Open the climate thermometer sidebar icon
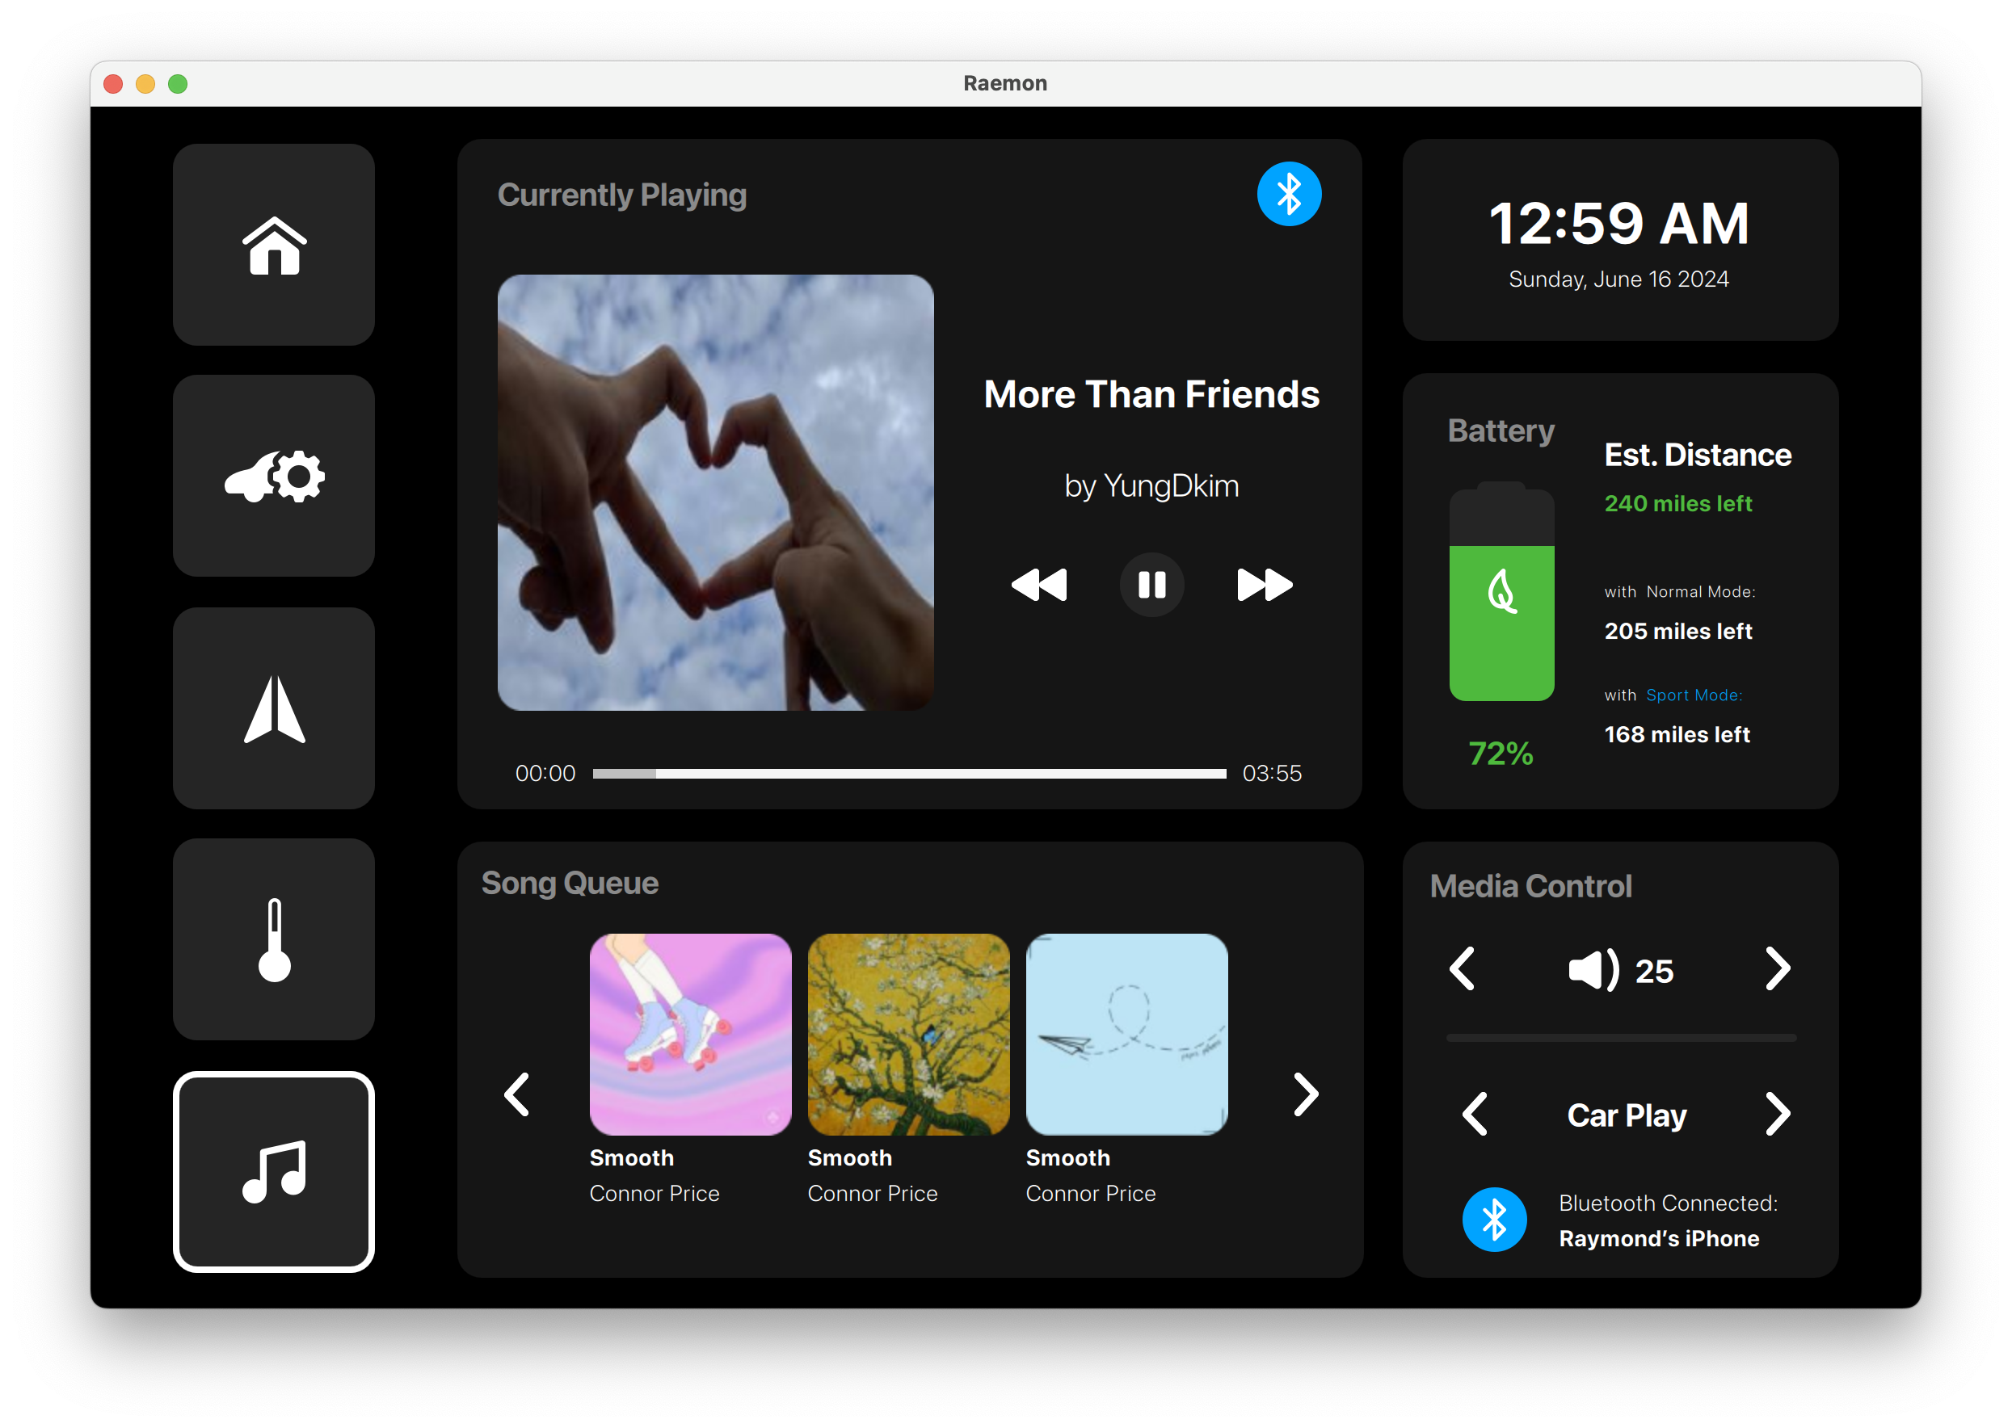2012x1428 pixels. (274, 939)
